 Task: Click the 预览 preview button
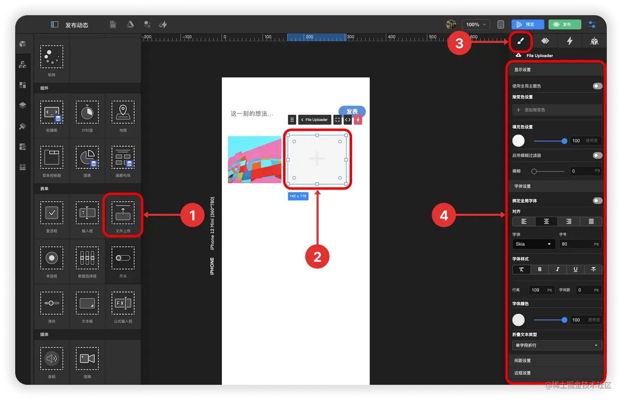[x=527, y=25]
